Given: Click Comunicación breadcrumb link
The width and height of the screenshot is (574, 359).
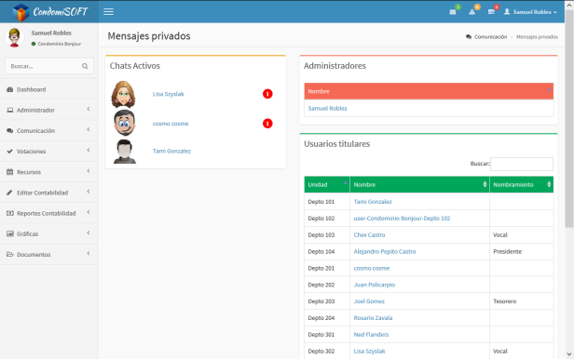Looking at the screenshot, I should 490,37.
